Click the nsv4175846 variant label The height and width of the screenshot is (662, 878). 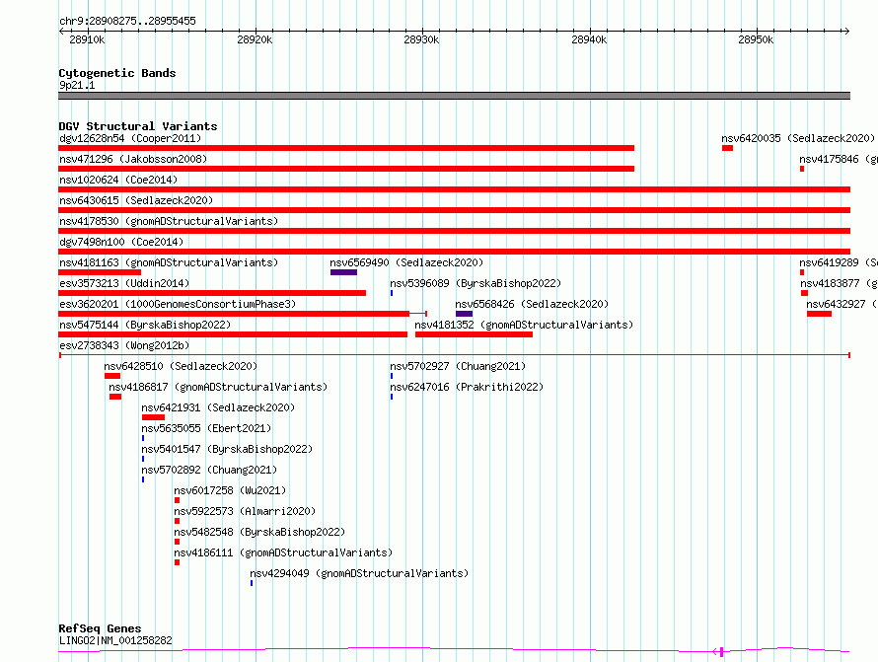[839, 159]
